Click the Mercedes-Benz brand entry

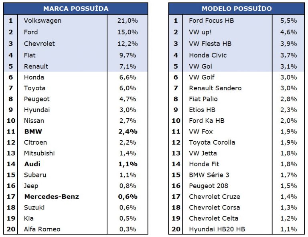(51, 196)
